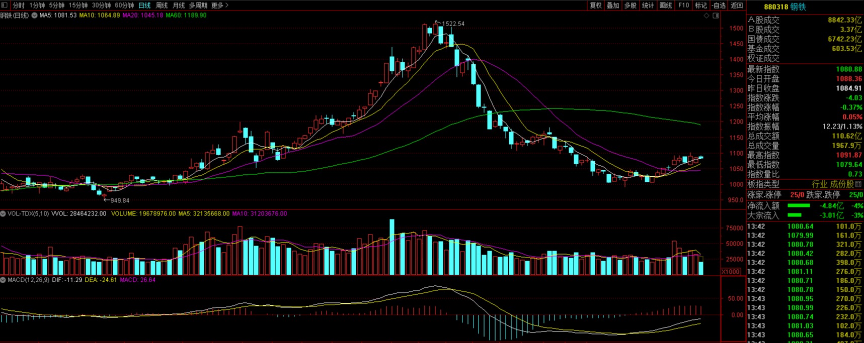864x343 pixels.
Task: Expand the 更多 more periods menu
Action: click(220, 6)
